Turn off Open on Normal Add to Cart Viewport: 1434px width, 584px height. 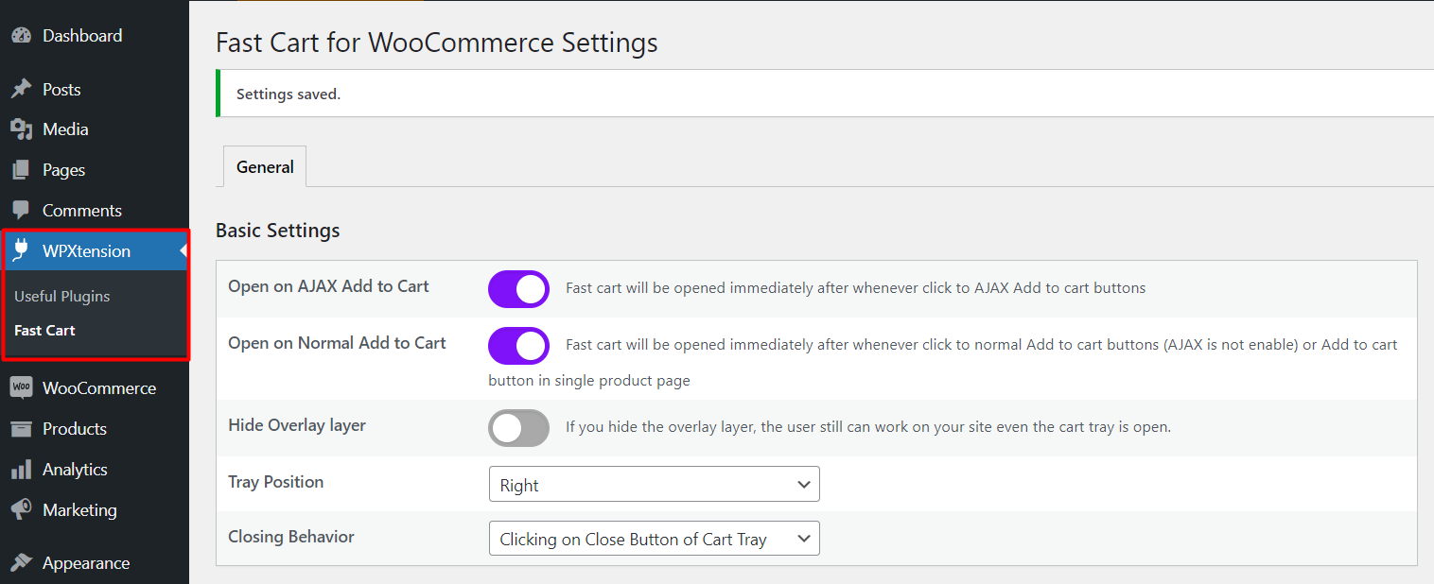[x=518, y=346]
